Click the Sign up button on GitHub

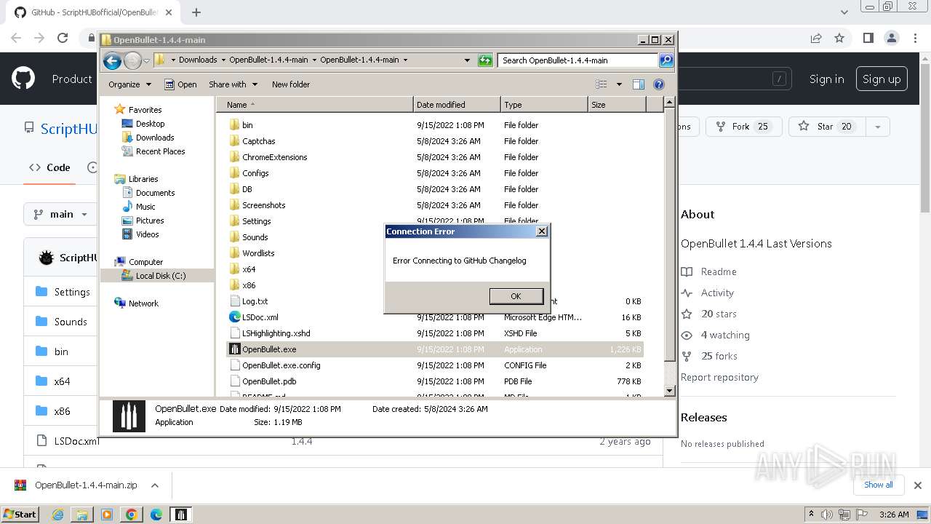tap(882, 79)
